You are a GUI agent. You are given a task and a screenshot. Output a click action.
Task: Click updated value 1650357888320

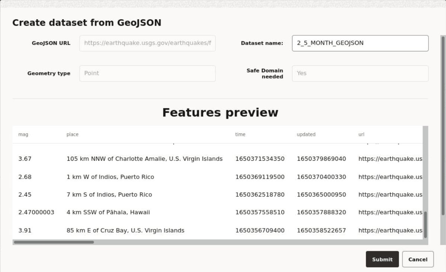pos(321,212)
